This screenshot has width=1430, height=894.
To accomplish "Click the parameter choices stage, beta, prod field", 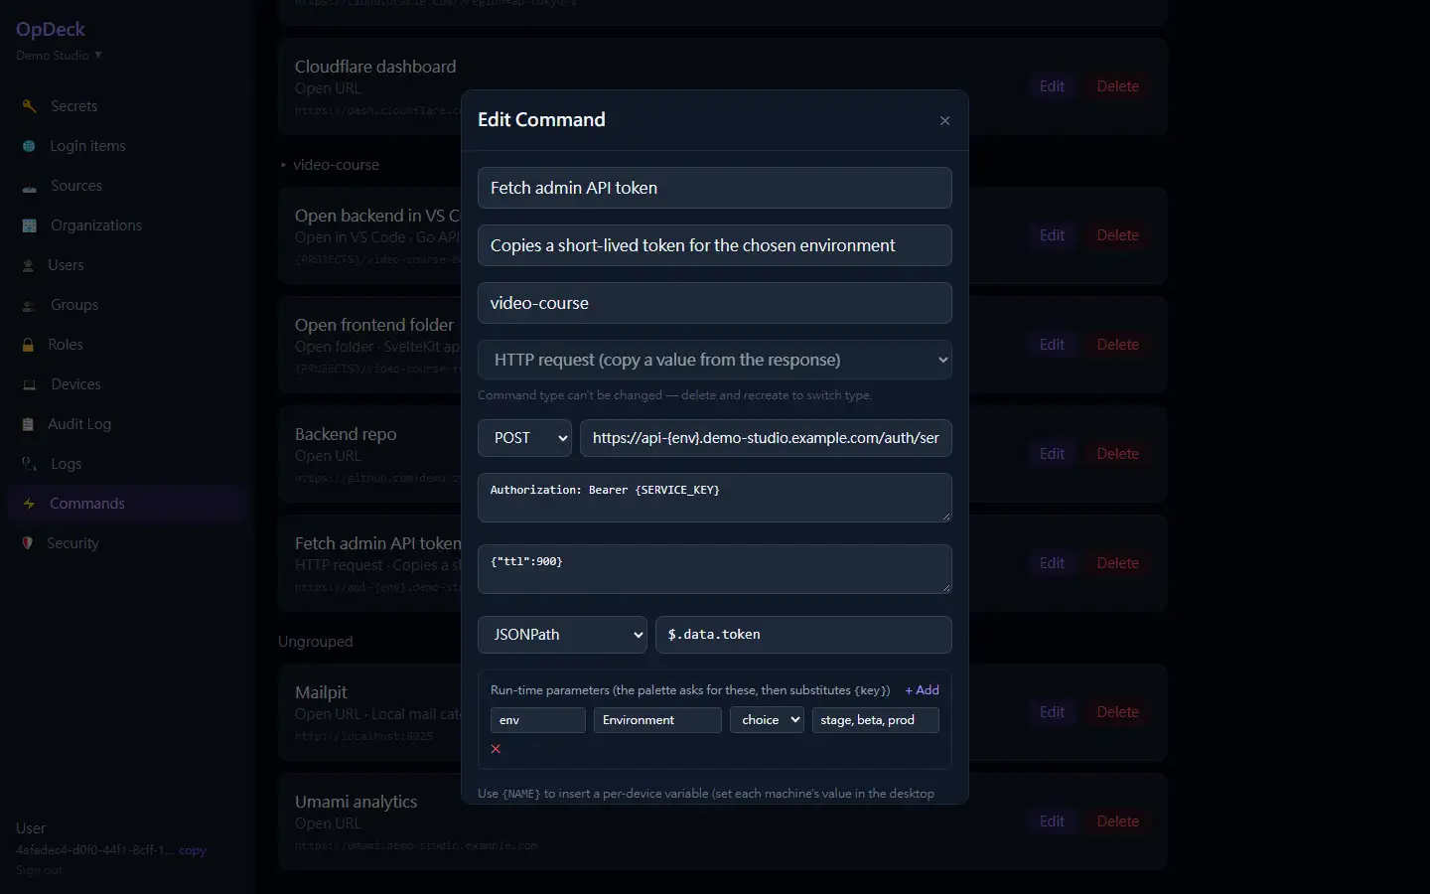I will [x=875, y=720].
